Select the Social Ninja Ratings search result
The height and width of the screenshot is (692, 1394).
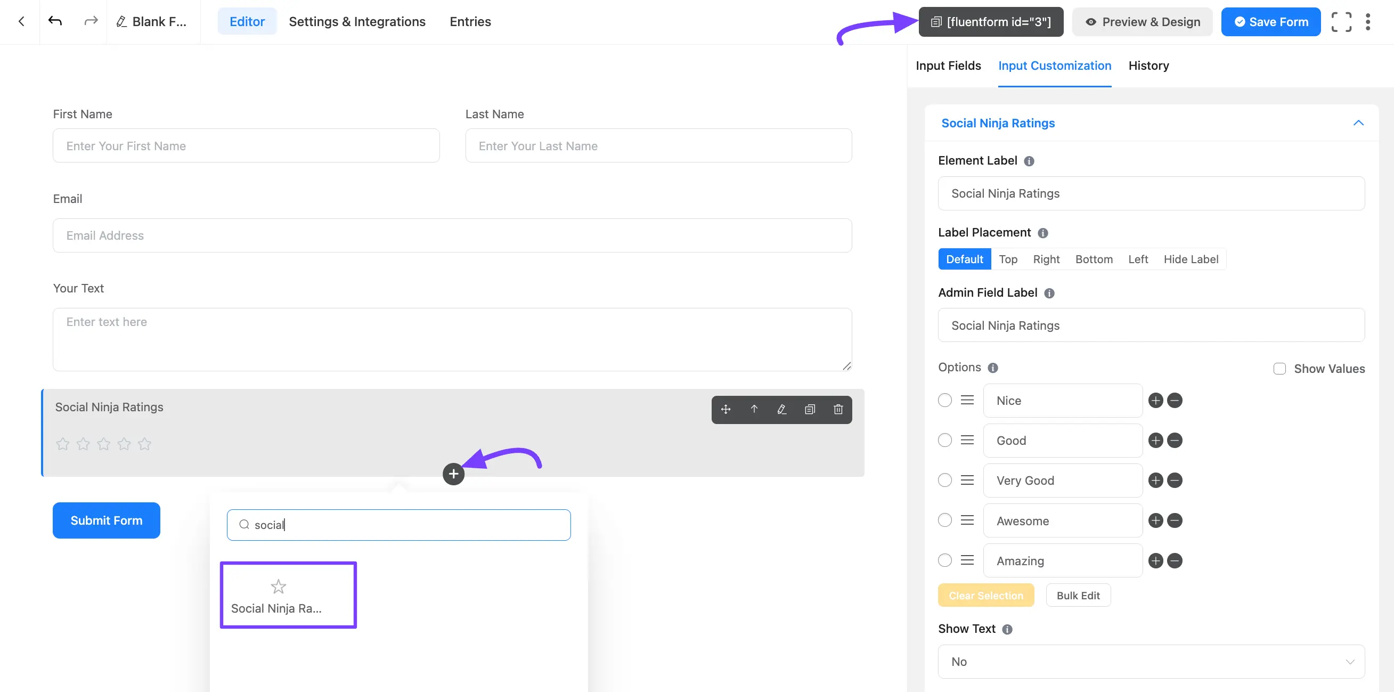(288, 595)
